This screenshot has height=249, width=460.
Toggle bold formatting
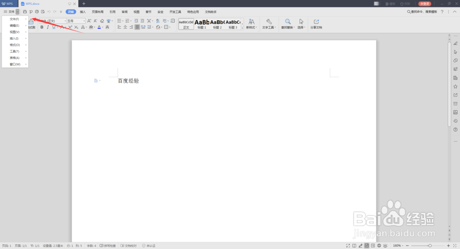[42, 27]
